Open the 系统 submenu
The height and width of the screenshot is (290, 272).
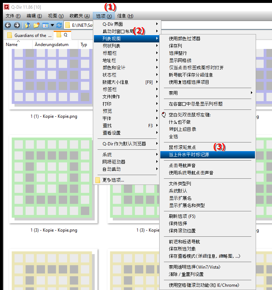pyautogui.click(x=127, y=155)
